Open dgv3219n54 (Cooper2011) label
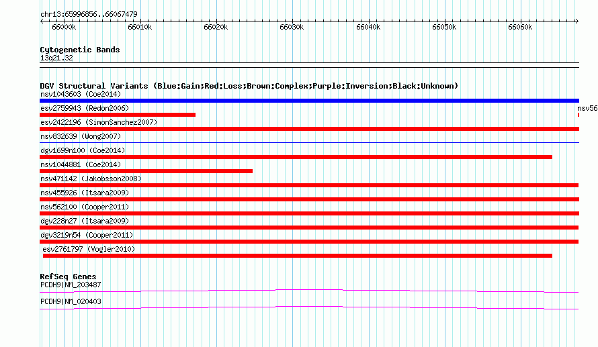The width and height of the screenshot is (598, 347). [x=87, y=235]
